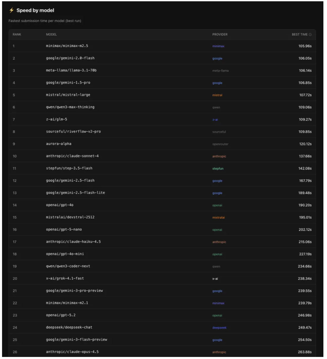
Task: Click the RANK column header
Action: pyautogui.click(x=17, y=35)
